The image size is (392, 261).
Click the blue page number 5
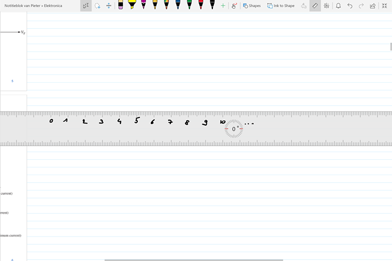click(x=12, y=81)
